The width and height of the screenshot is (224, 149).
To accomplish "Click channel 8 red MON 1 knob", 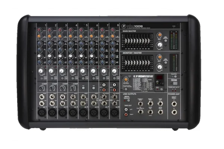I will (x=113, y=31).
